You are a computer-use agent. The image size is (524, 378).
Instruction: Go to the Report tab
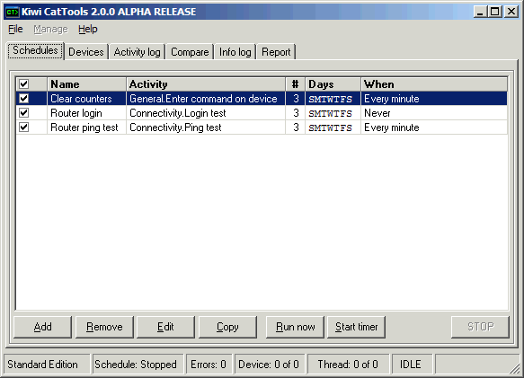[x=276, y=52]
